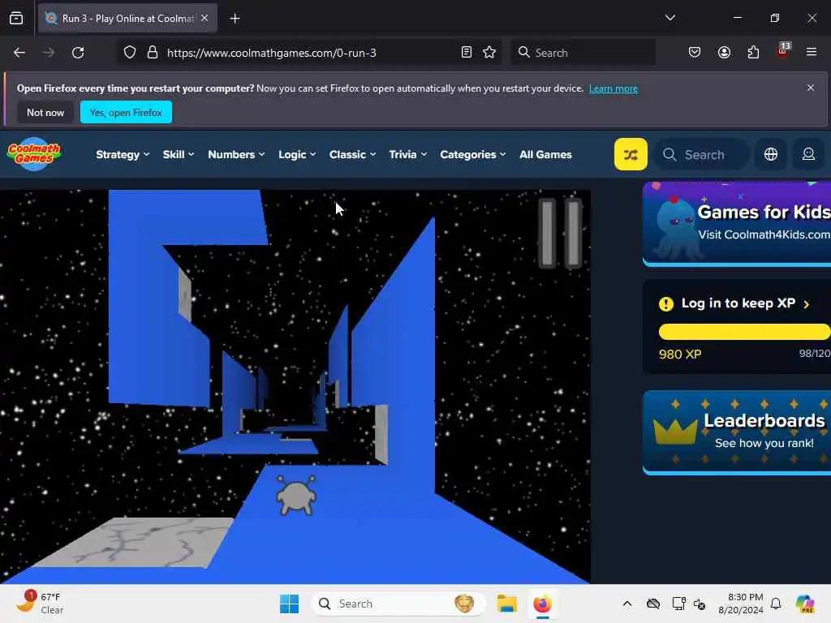Screen dimensions: 831x623
Task: Expand the Numbers menu
Action: [x=236, y=154]
